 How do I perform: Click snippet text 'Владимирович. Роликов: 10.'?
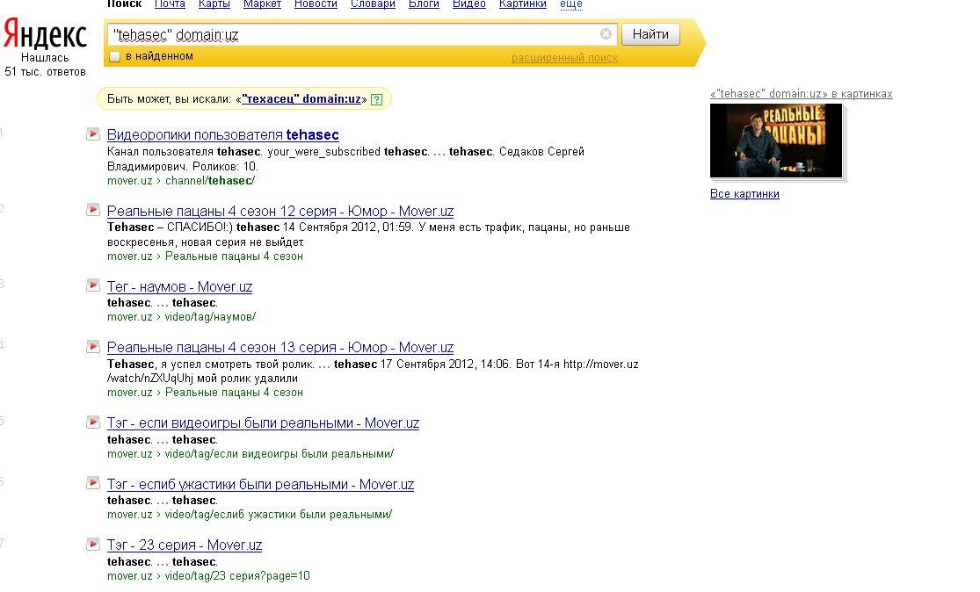point(183,167)
